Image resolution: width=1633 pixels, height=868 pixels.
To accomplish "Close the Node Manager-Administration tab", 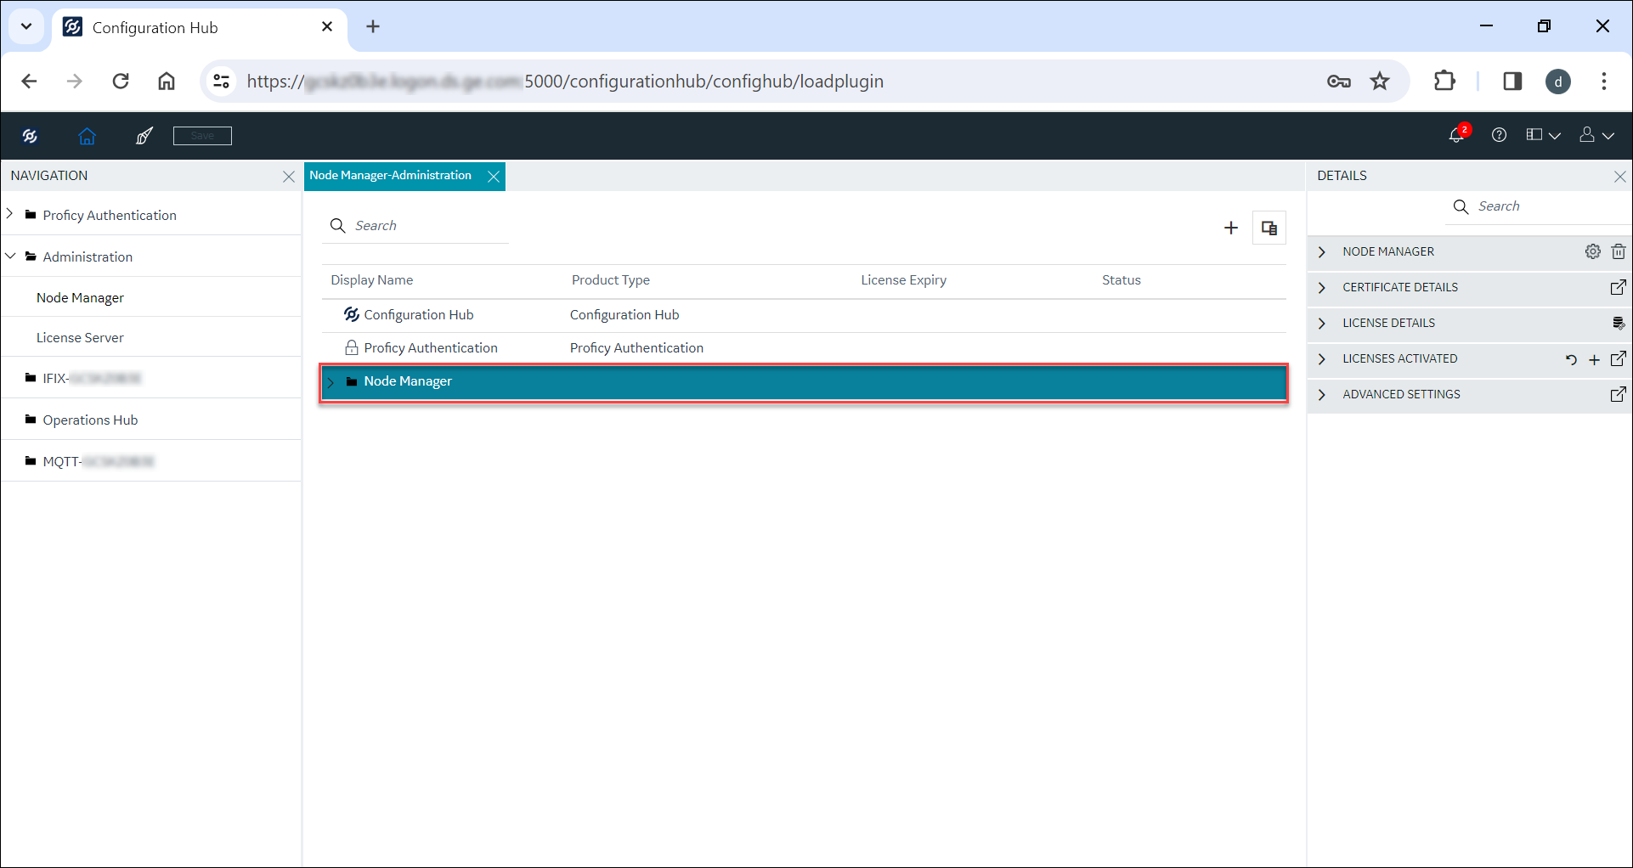I will (x=494, y=177).
